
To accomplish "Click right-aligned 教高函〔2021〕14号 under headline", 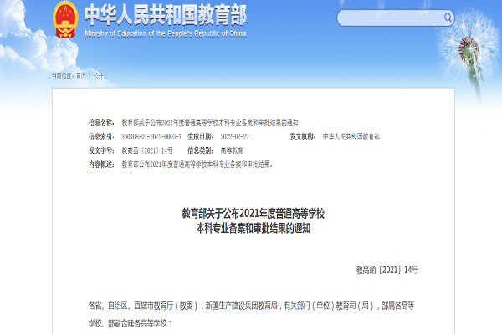I will pos(387,270).
